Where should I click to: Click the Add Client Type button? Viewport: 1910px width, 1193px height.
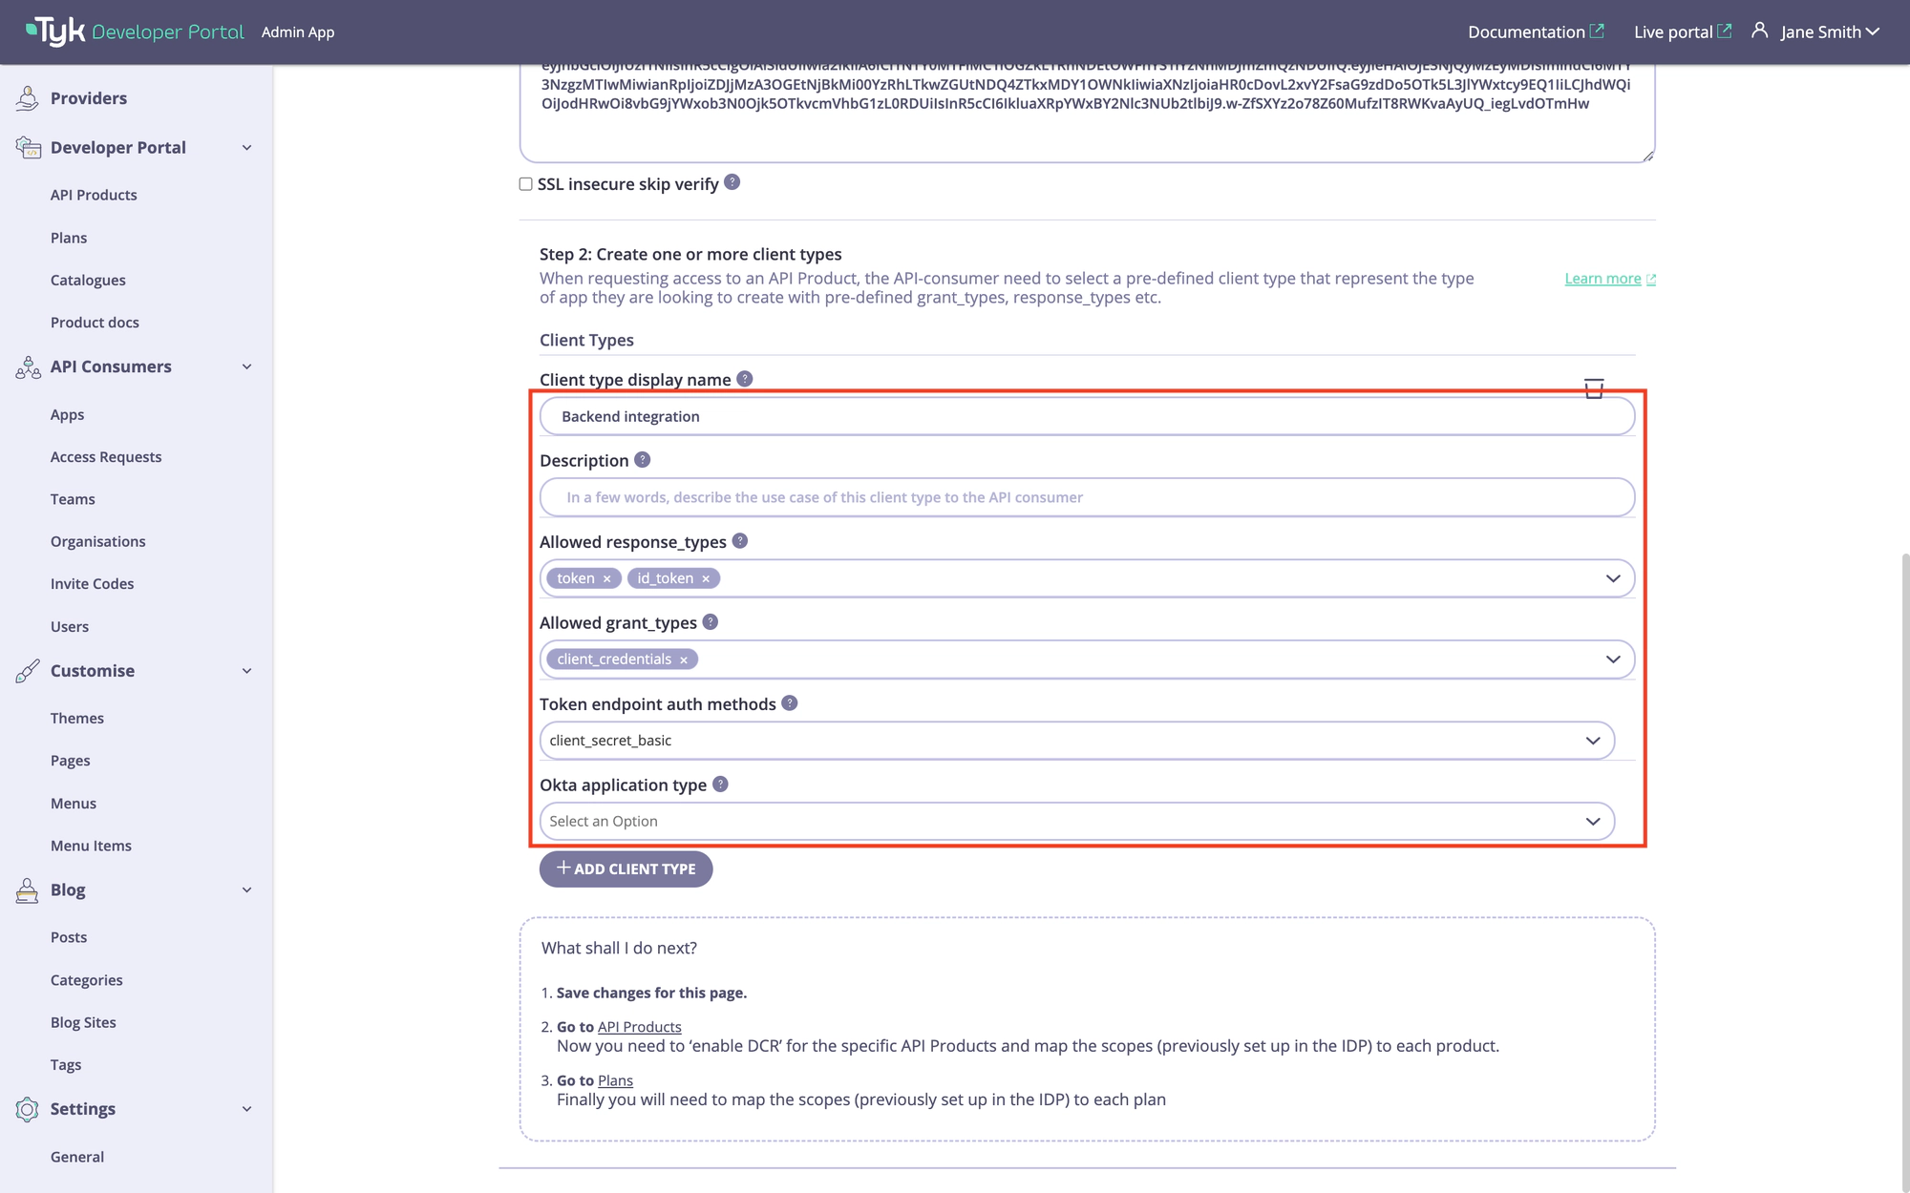(x=626, y=868)
